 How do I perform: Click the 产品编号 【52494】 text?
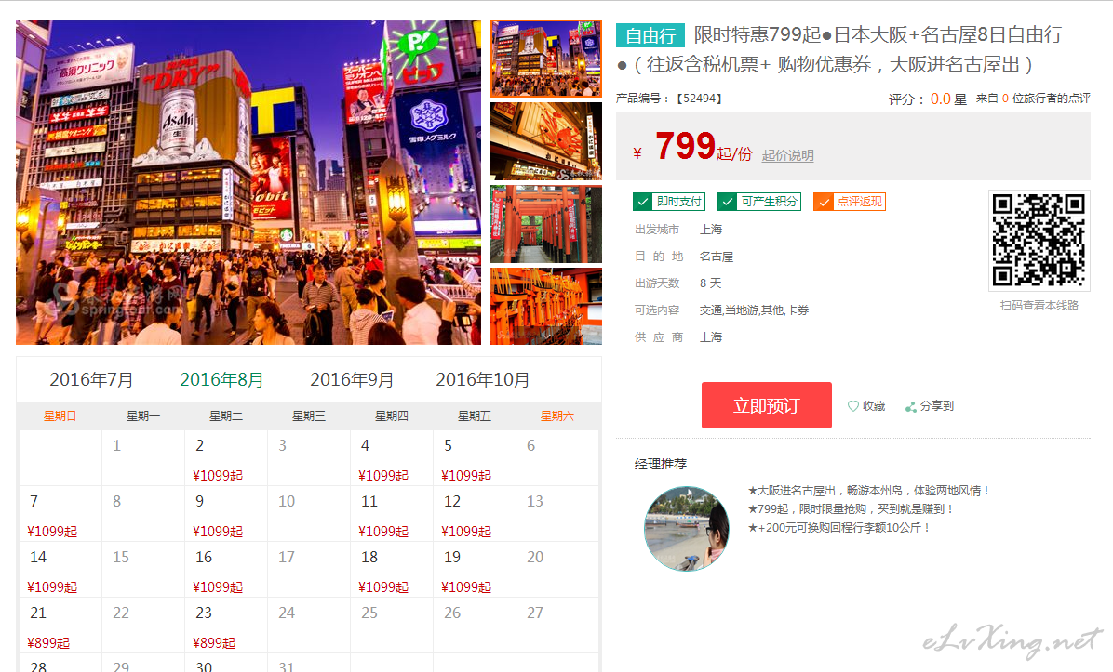point(669,99)
